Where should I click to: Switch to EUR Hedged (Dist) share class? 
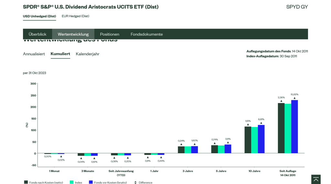(x=75, y=16)
